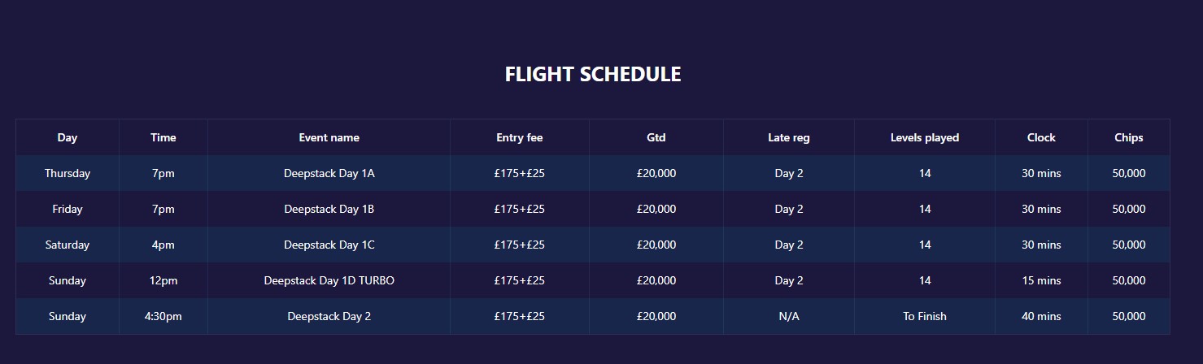
Task: Click the FLIGHT SCHEDULE heading
Action: pos(593,74)
